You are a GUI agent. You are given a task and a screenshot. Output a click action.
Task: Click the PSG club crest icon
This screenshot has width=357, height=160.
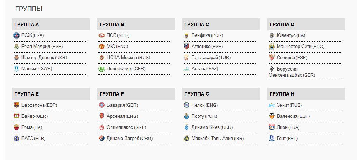pos(16,35)
